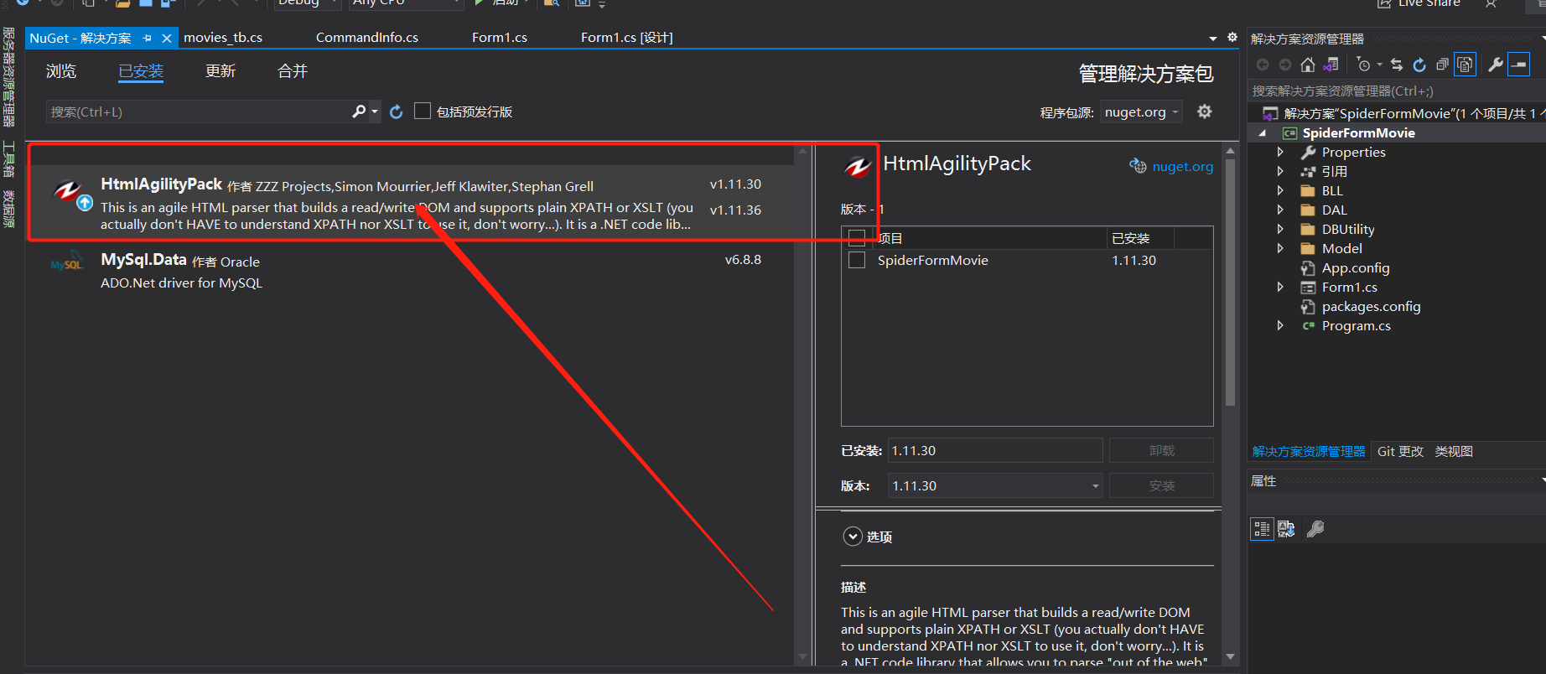Image resolution: width=1546 pixels, height=674 pixels.
Task: Toggle preview selected items in Solution Explorer
Action: tap(1518, 65)
